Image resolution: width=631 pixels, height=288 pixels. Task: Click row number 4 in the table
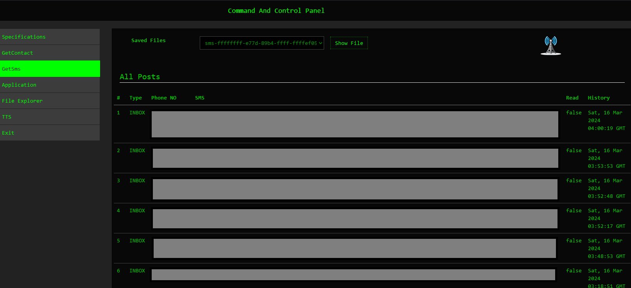(118, 211)
